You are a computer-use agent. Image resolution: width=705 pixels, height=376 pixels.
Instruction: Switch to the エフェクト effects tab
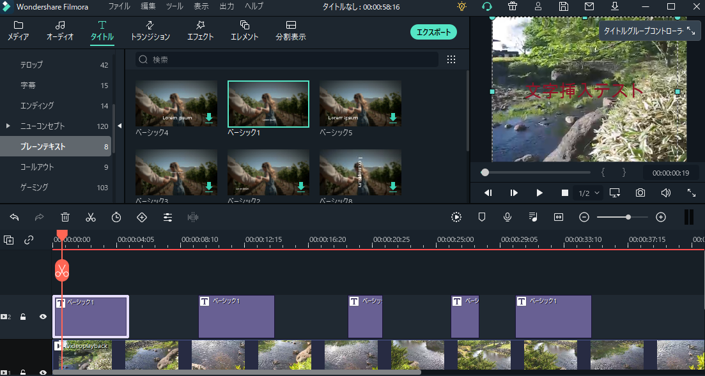200,31
